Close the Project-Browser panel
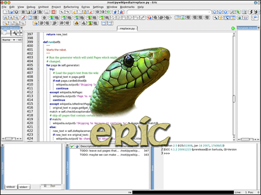The height and width of the screenshot is (195, 261). click(21, 28)
